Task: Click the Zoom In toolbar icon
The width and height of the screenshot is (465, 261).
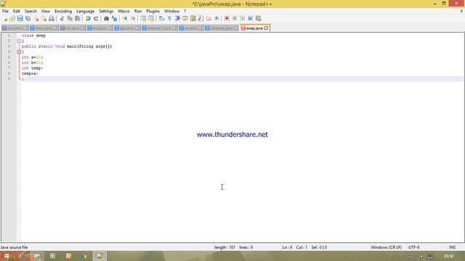Action: click(x=125, y=19)
